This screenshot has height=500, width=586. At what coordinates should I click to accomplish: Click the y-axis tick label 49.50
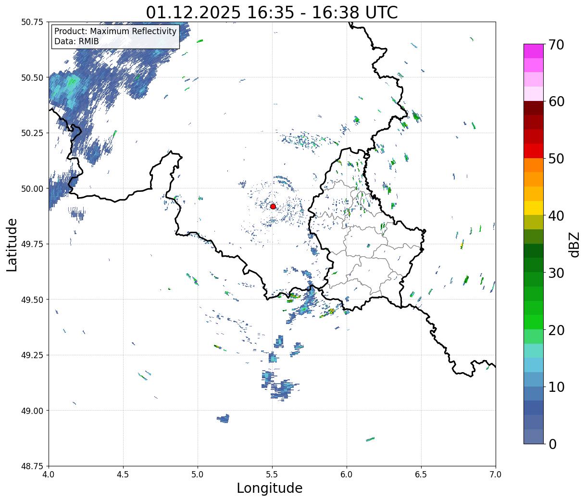(32, 300)
